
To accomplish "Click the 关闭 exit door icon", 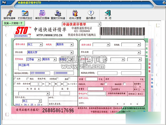I will click(x=108, y=14).
